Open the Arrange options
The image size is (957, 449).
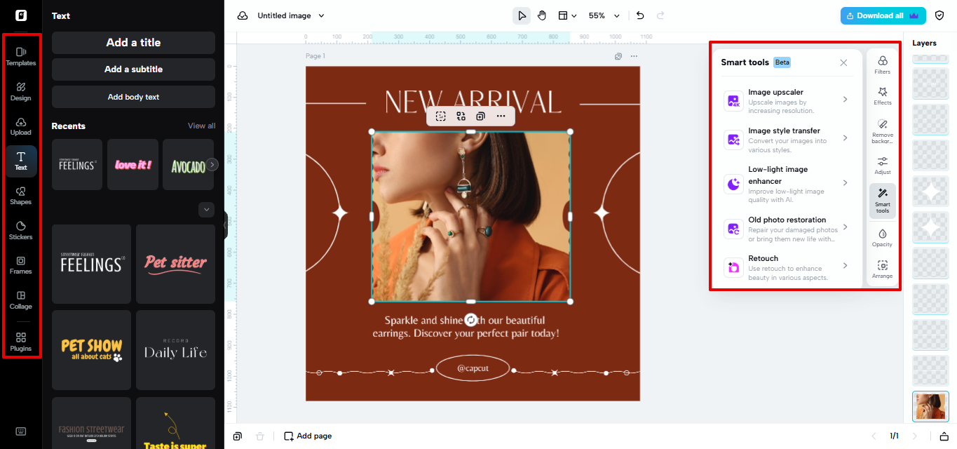pos(882,269)
